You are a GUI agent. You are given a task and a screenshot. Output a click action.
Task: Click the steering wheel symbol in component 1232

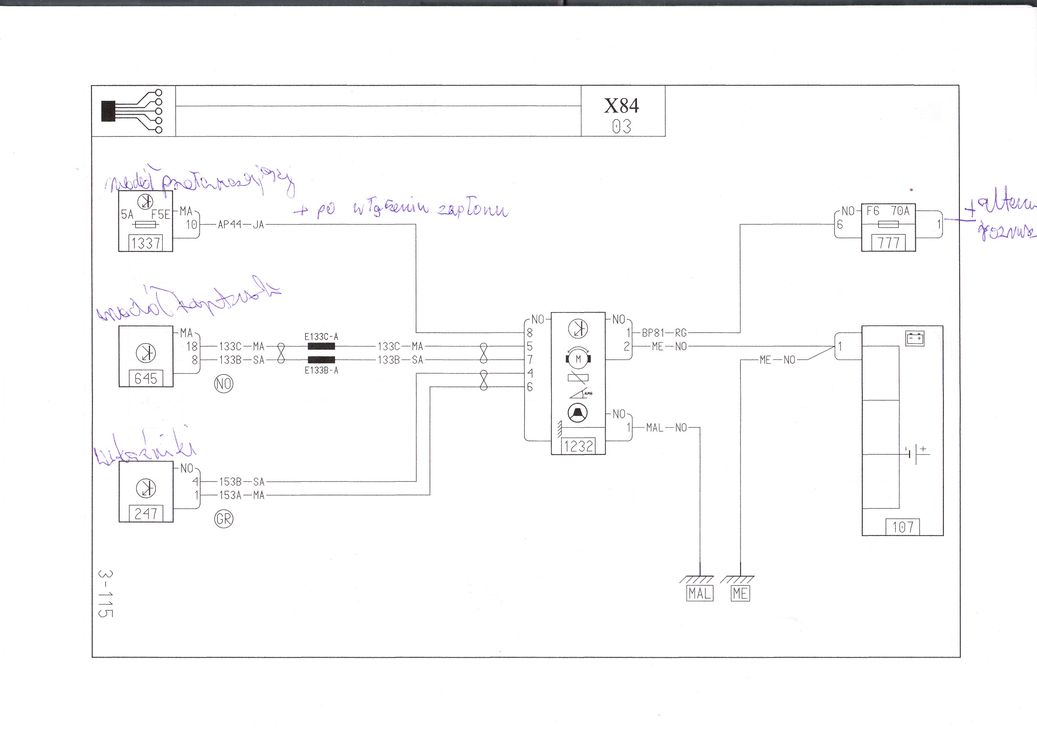click(x=578, y=413)
